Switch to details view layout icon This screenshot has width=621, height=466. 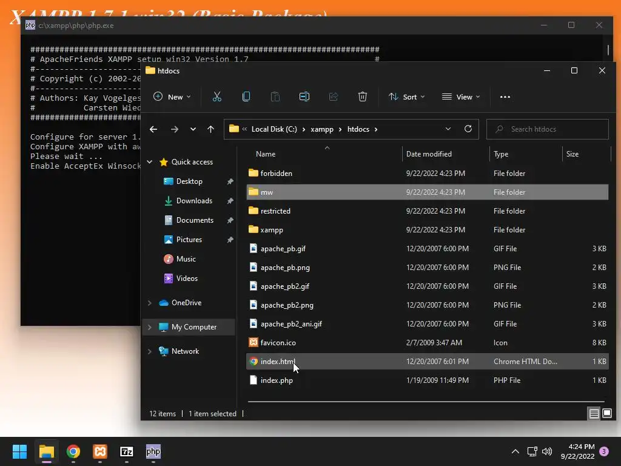click(594, 414)
